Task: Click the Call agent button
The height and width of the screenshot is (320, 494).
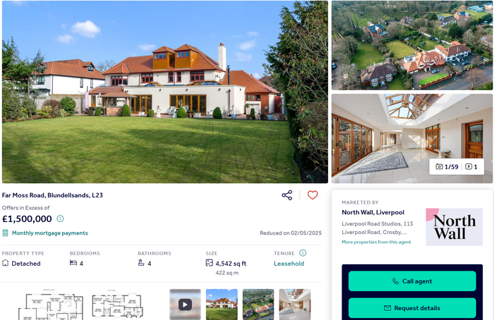Action: tap(412, 281)
